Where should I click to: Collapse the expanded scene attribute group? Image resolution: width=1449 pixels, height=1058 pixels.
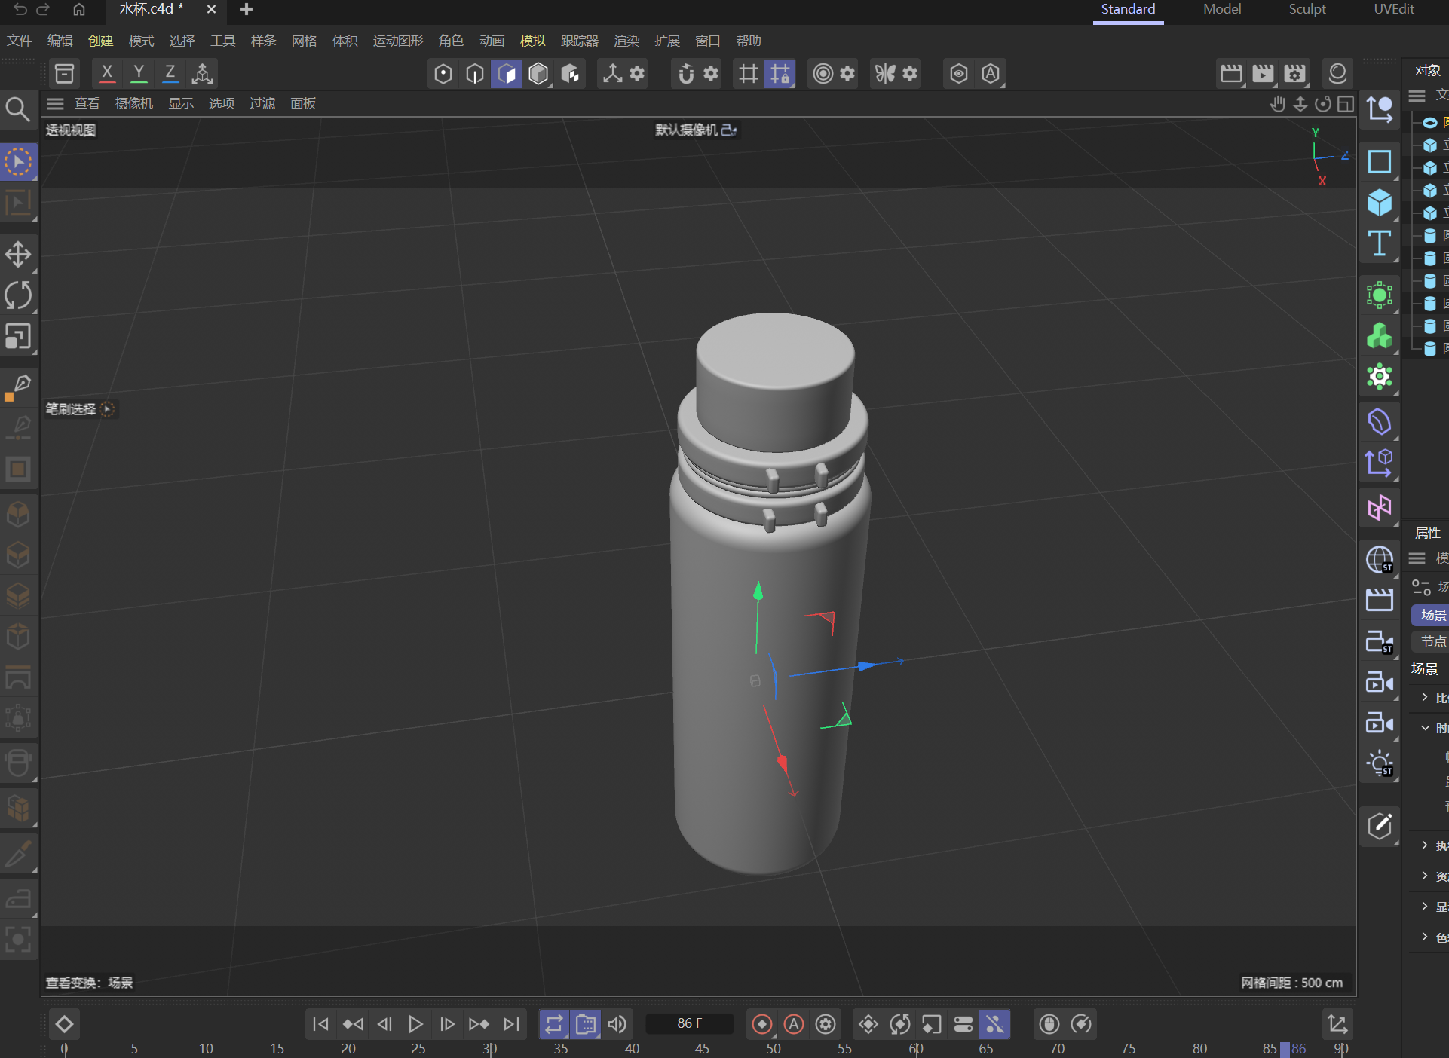tap(1425, 728)
